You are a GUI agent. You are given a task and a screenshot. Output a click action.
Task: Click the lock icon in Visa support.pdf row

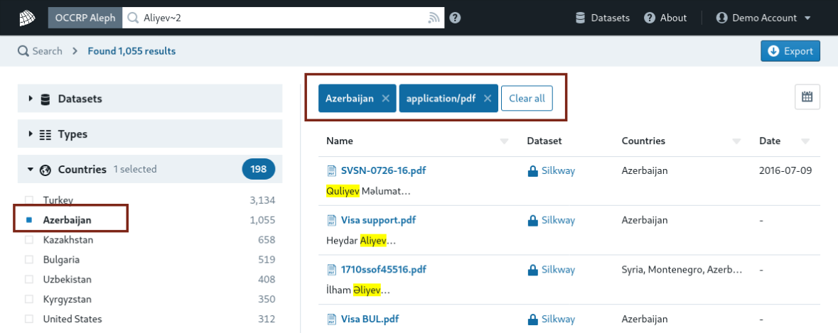tap(532, 220)
